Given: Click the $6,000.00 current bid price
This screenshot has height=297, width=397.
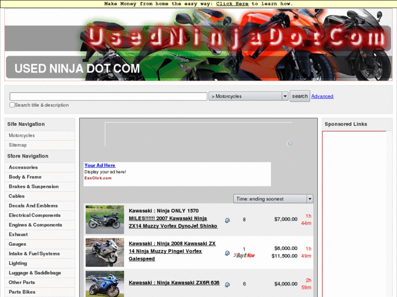Looking at the screenshot, I should 286,248.
